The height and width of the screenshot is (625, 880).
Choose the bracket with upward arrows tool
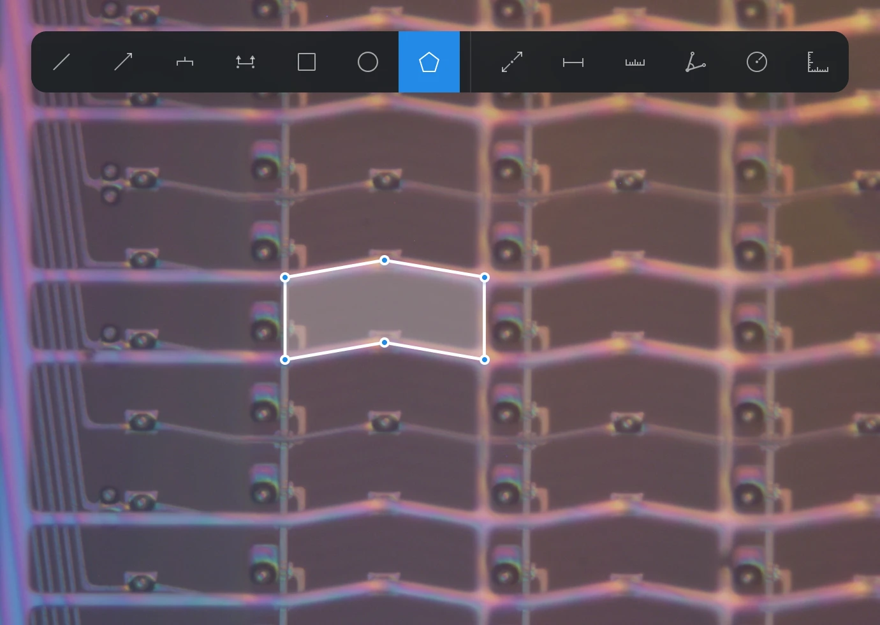(246, 62)
